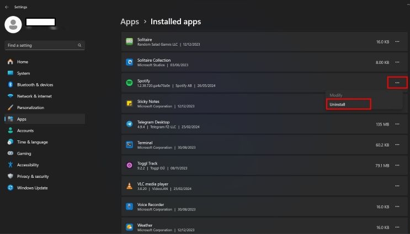This screenshot has height=234, width=410.
Task: Click the back arrow in Settings
Action: click(x=6, y=7)
